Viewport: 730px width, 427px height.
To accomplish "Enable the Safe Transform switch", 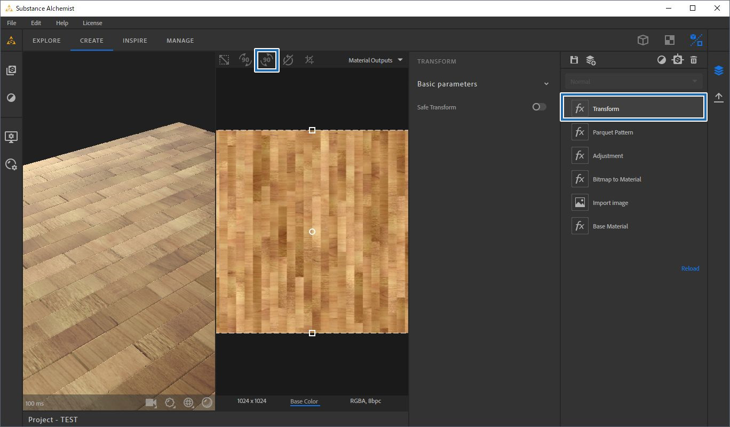I will (x=539, y=107).
